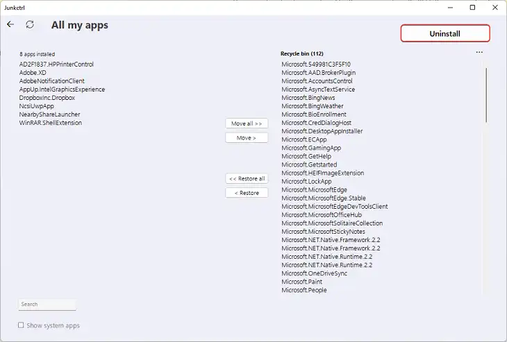Open the three-dot more options menu
Image resolution: width=507 pixels, height=342 pixels.
coord(479,52)
